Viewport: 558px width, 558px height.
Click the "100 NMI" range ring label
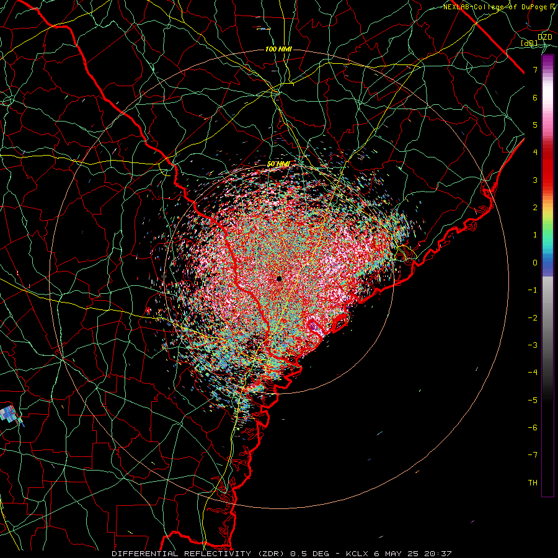pos(278,49)
